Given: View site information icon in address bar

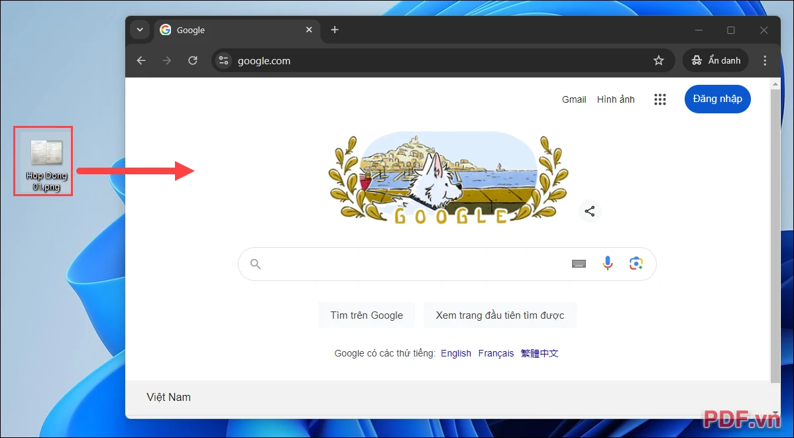Looking at the screenshot, I should tap(224, 61).
